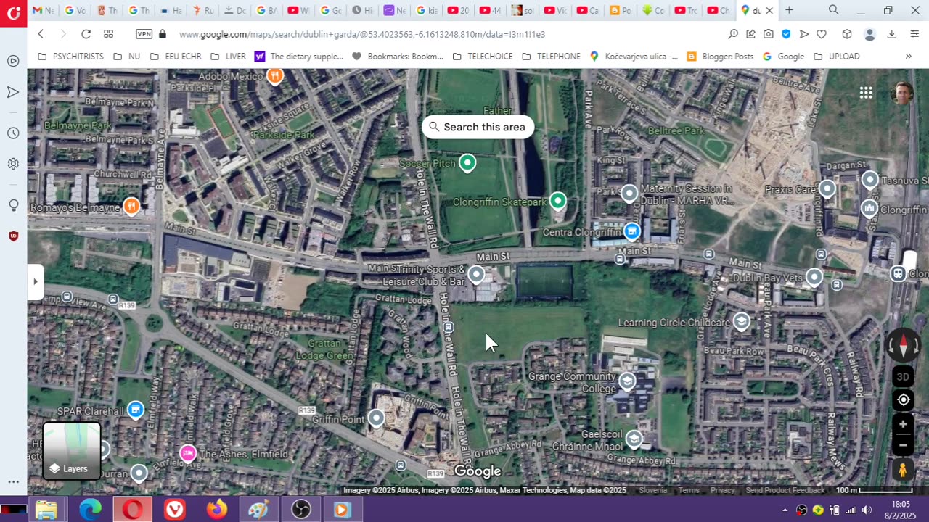Open the EEU ECHR bookmarks folder
The image size is (929, 522).
click(x=176, y=57)
